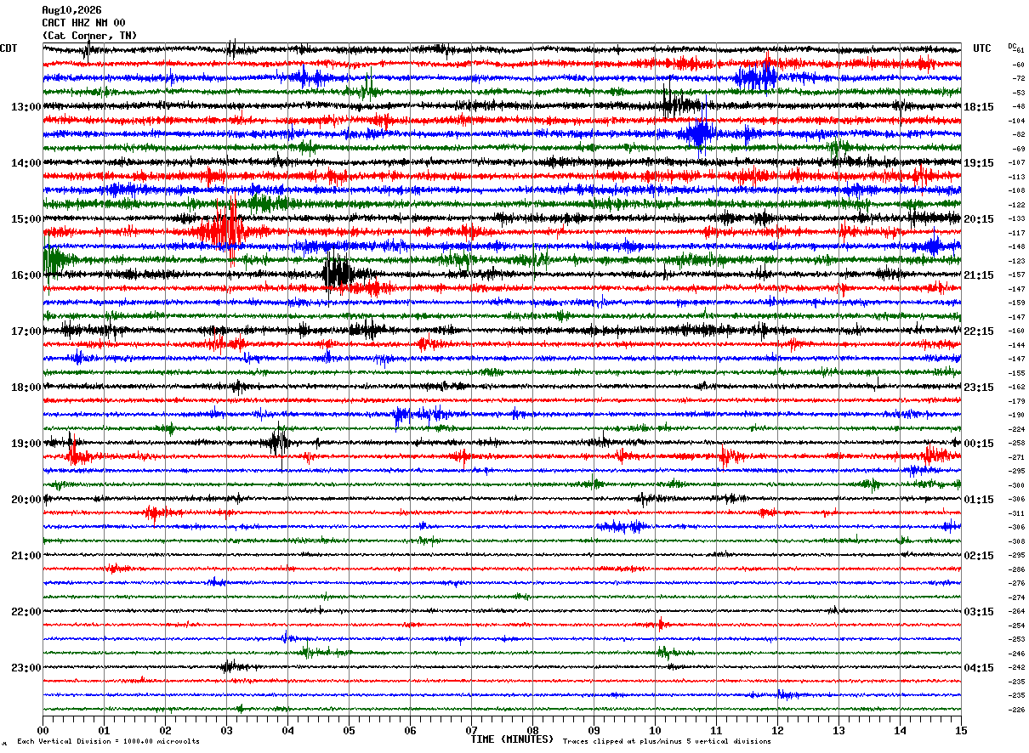The height and width of the screenshot is (753, 1029).
Task: Click minute tick label '15' on time axis
Action: [x=961, y=731]
